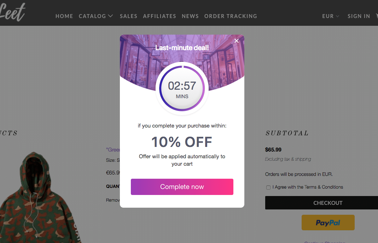Visit the Affiliates page
This screenshot has width=378, height=243.
point(159,16)
